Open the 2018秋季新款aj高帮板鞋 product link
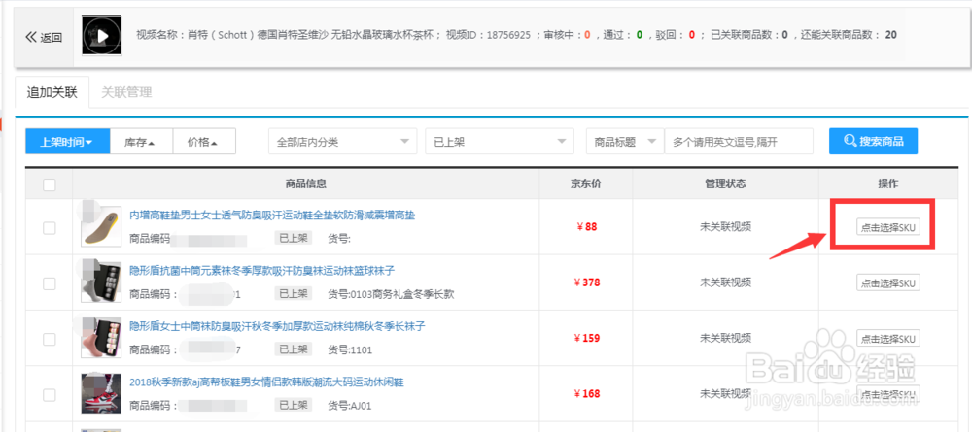The height and width of the screenshot is (432, 972). 267,382
